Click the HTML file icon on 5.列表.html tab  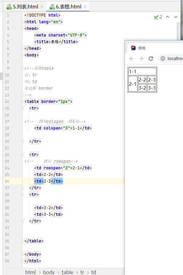(8, 7)
